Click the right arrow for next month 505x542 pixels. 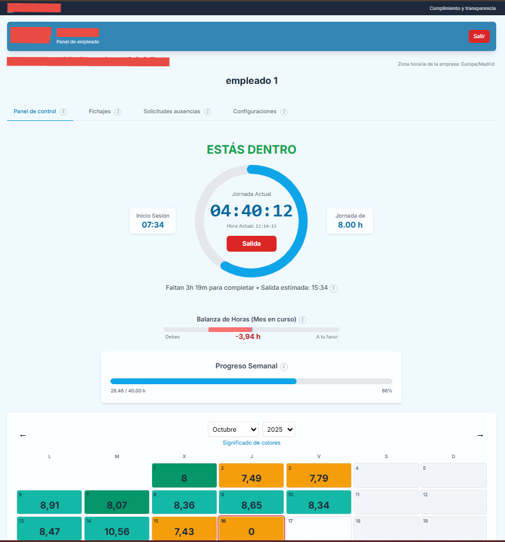pos(480,435)
